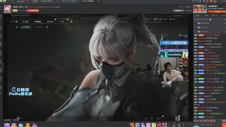Click the first orange square chat toolbar icon
The image size is (226, 127).
[203, 121]
